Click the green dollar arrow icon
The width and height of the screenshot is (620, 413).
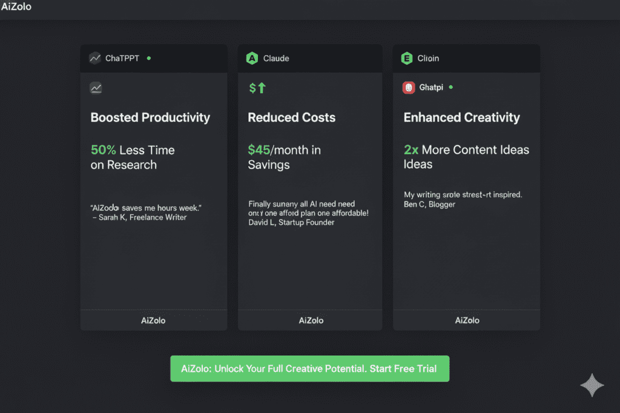point(257,88)
